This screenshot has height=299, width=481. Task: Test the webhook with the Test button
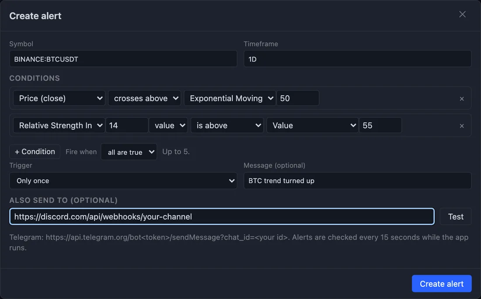[x=456, y=216]
